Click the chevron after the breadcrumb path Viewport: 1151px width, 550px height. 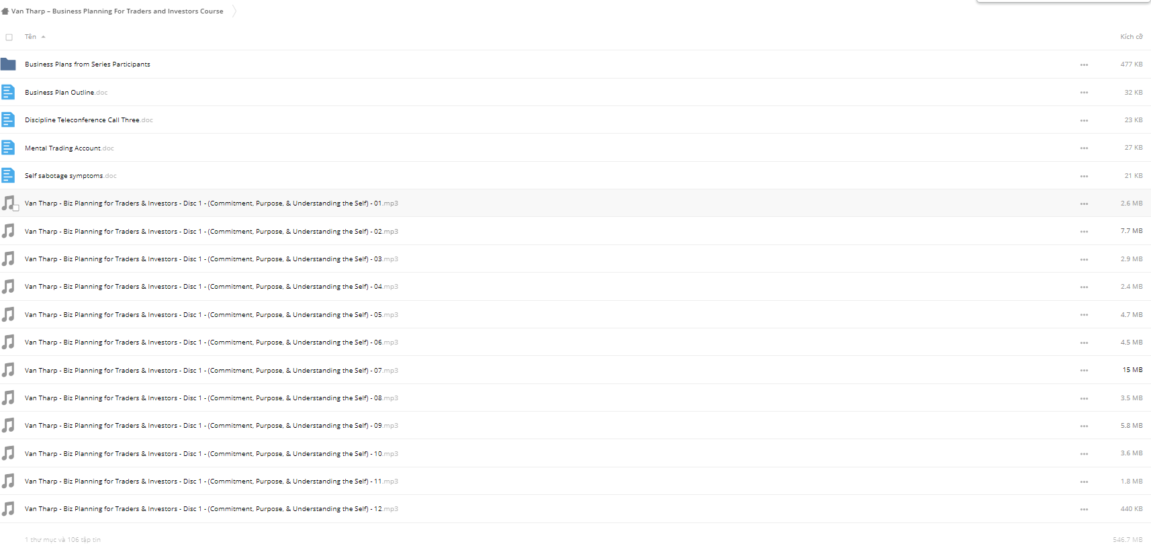click(x=234, y=11)
